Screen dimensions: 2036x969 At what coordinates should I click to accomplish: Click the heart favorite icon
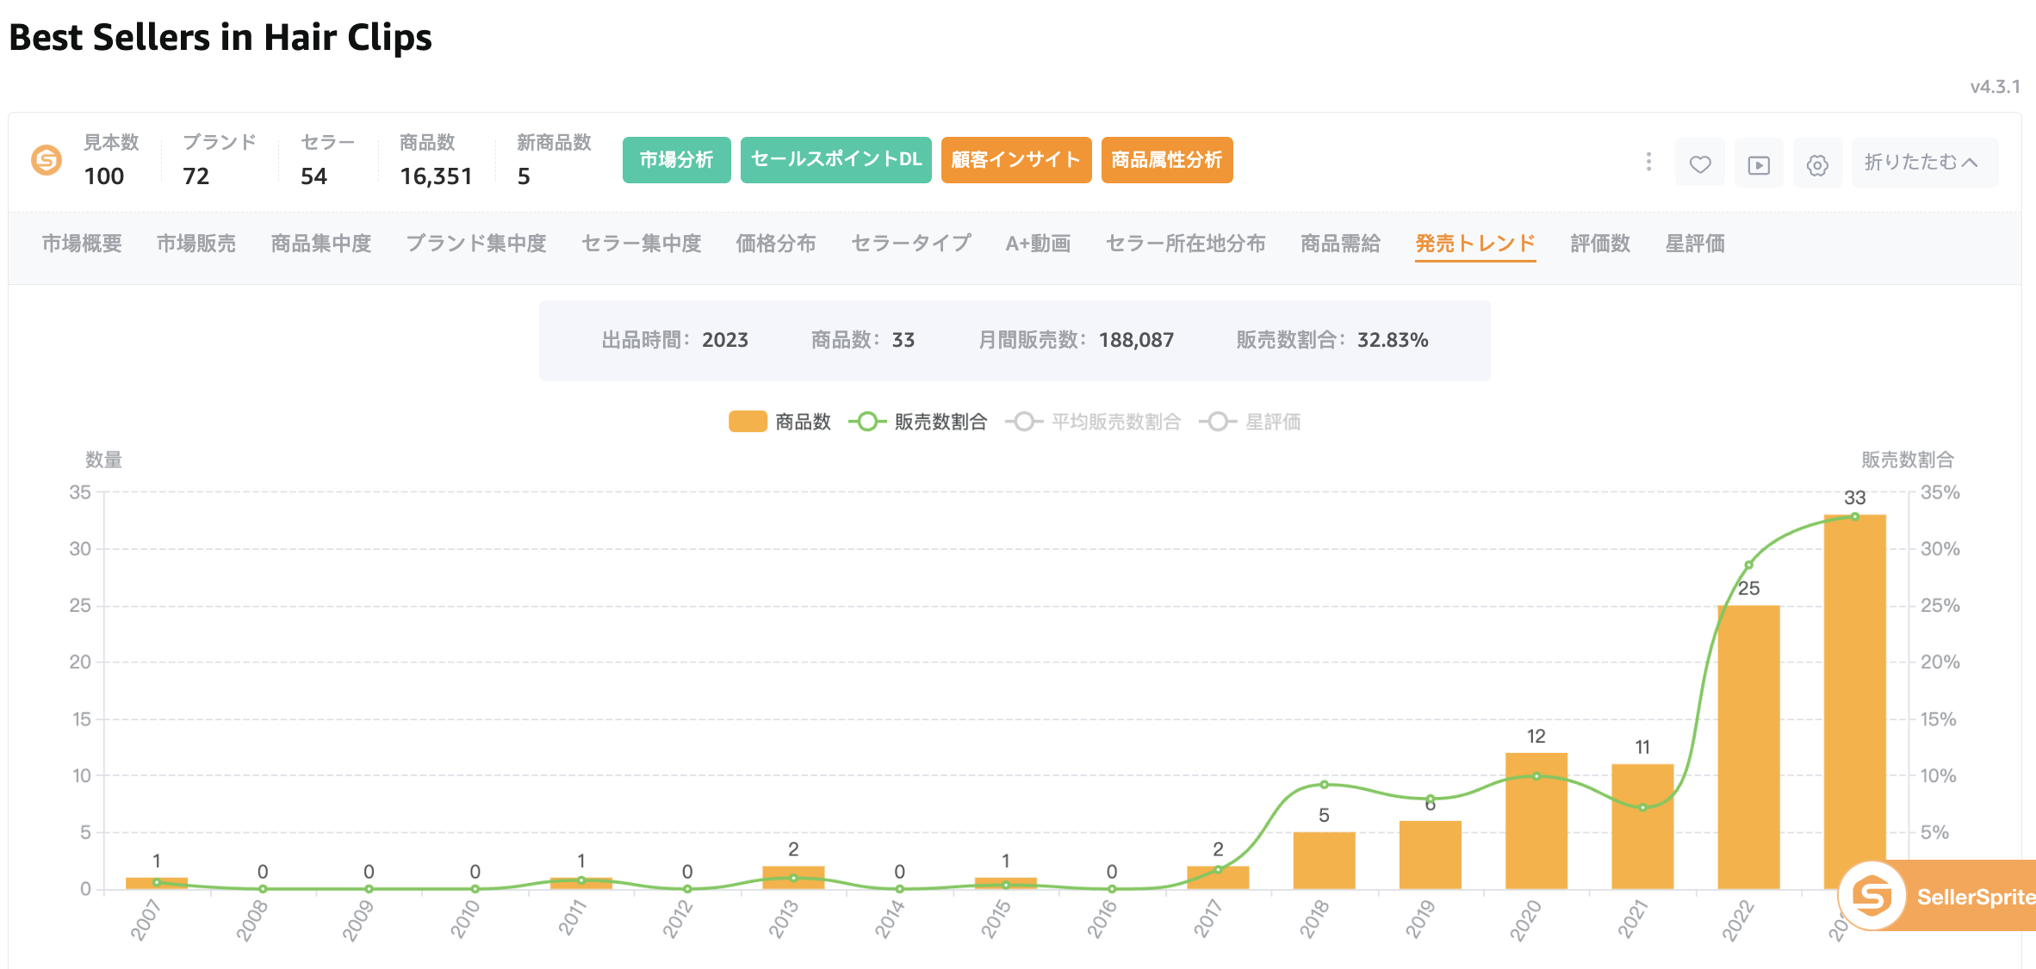click(x=1700, y=164)
